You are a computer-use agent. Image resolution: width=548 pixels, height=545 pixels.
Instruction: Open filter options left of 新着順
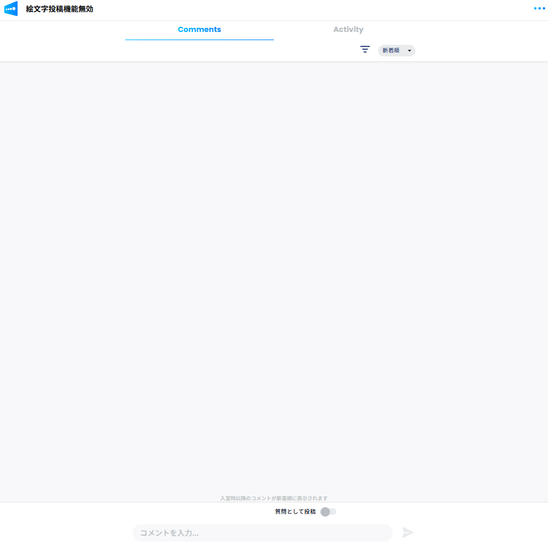coord(365,50)
